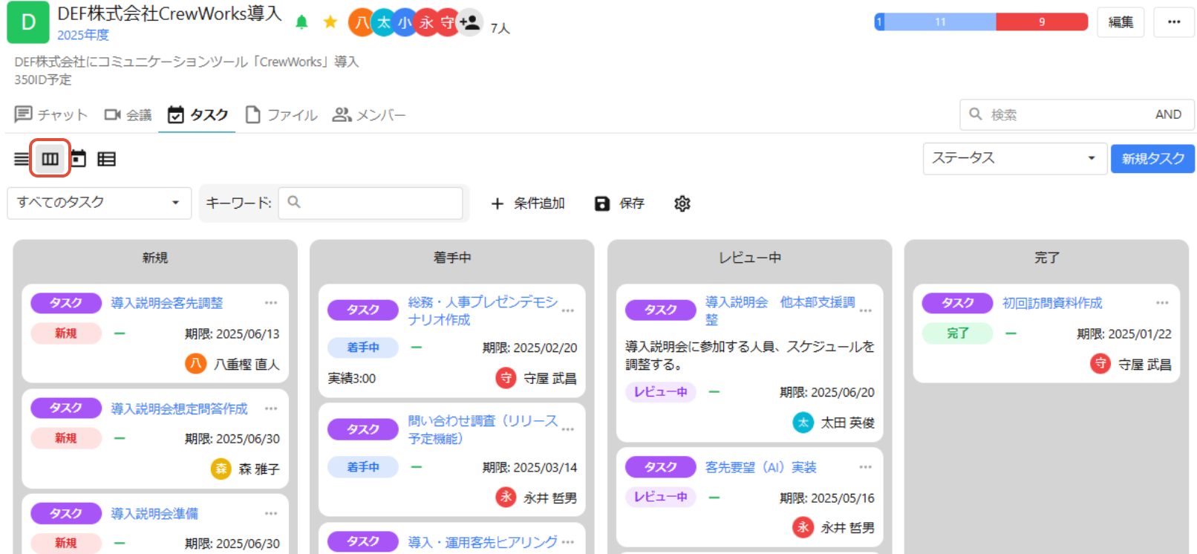Click 森 雅子 assignee avatar

(221, 469)
